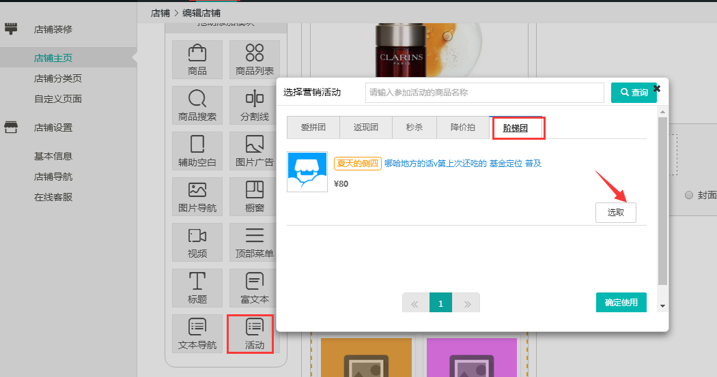717x377 pixels.
Task: Open 基本信息 in sidebar
Action: tap(53, 156)
